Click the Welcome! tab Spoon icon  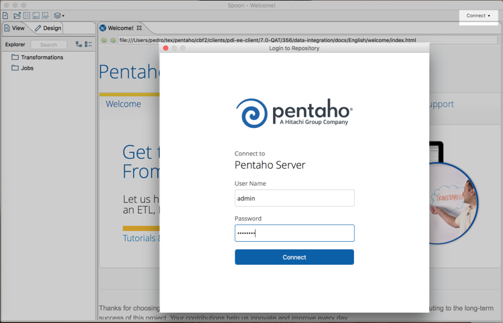pyautogui.click(x=103, y=28)
